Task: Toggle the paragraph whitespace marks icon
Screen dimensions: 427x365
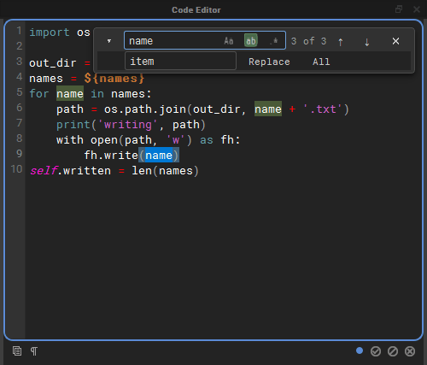Action: [34, 351]
